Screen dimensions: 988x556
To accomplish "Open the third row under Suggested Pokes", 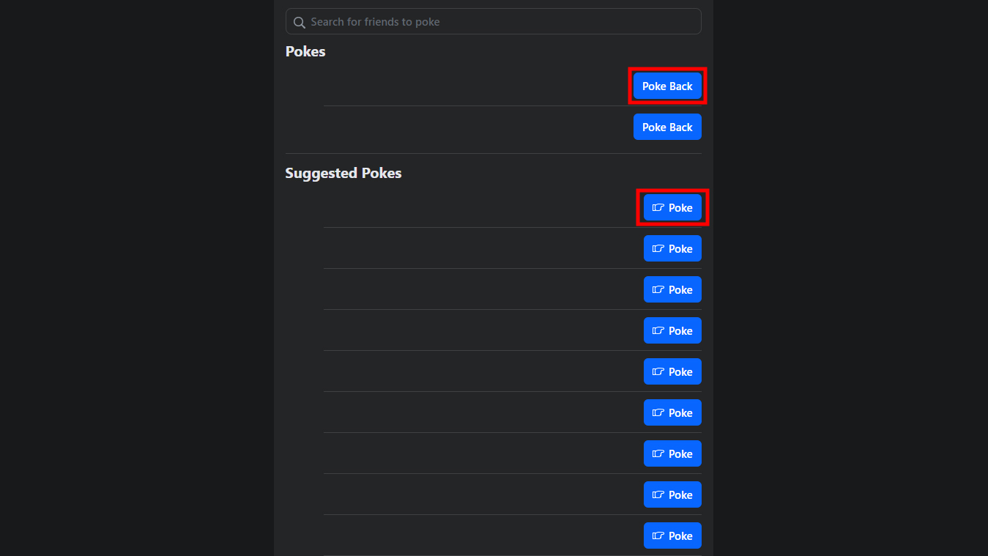I will [469, 290].
